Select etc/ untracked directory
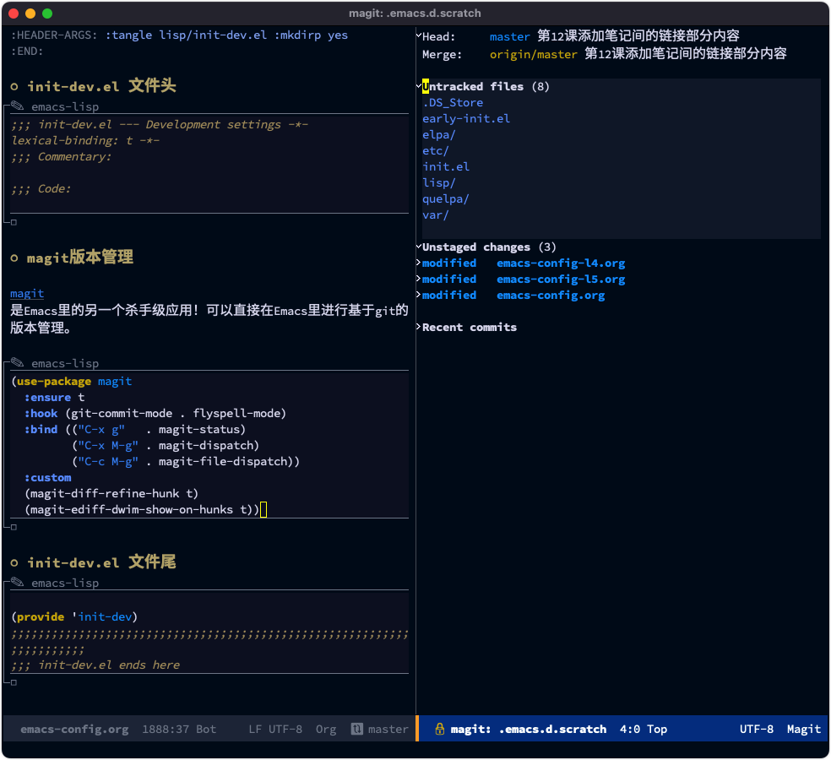831x760 pixels. point(436,150)
